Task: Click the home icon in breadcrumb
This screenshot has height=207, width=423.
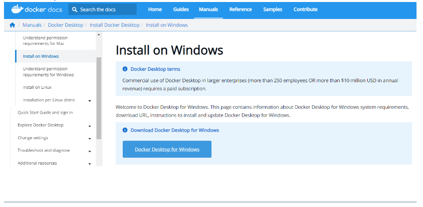Action: click(x=12, y=25)
